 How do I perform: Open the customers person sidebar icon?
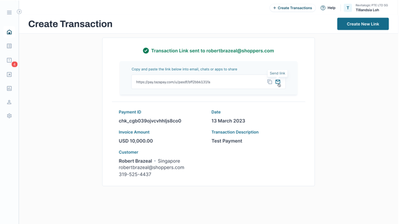tap(9, 102)
